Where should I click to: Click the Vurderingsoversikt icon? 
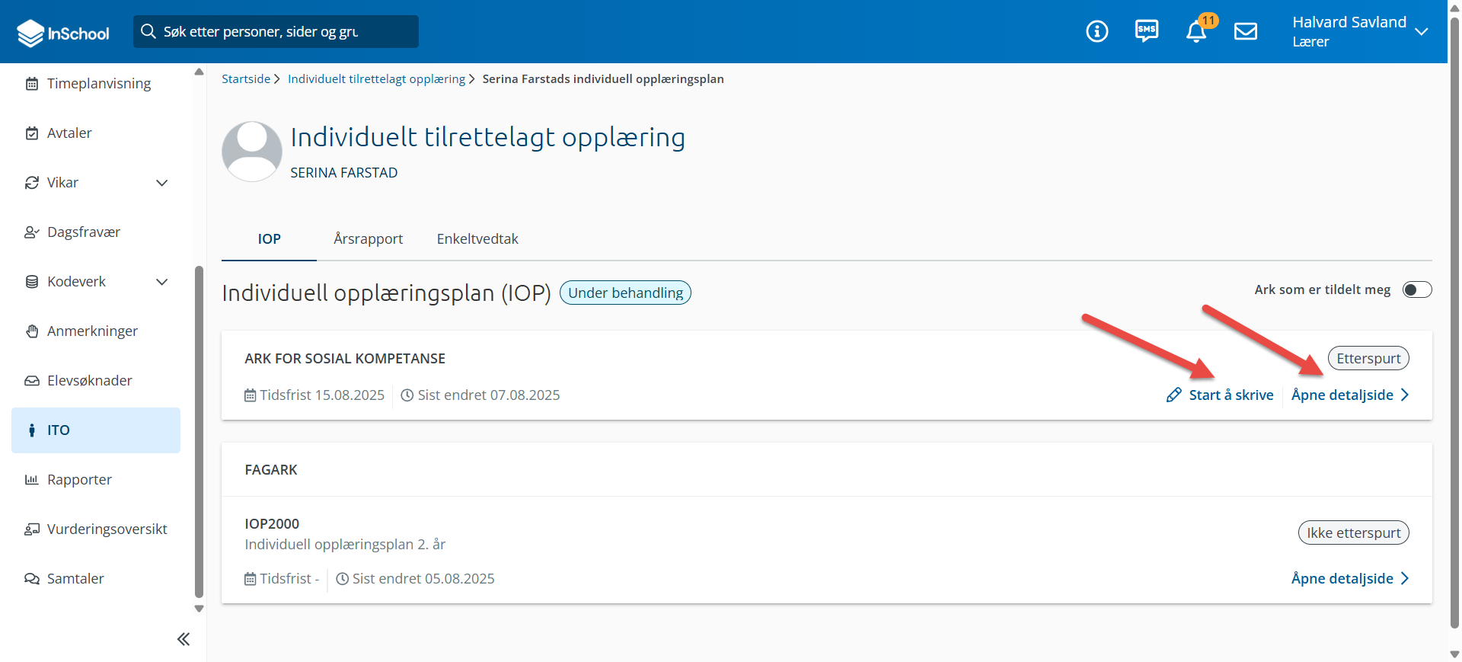click(x=32, y=529)
